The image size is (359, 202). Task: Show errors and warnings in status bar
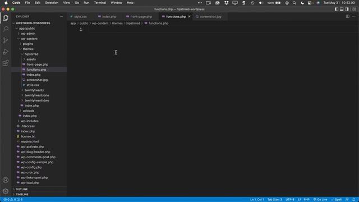(13, 200)
